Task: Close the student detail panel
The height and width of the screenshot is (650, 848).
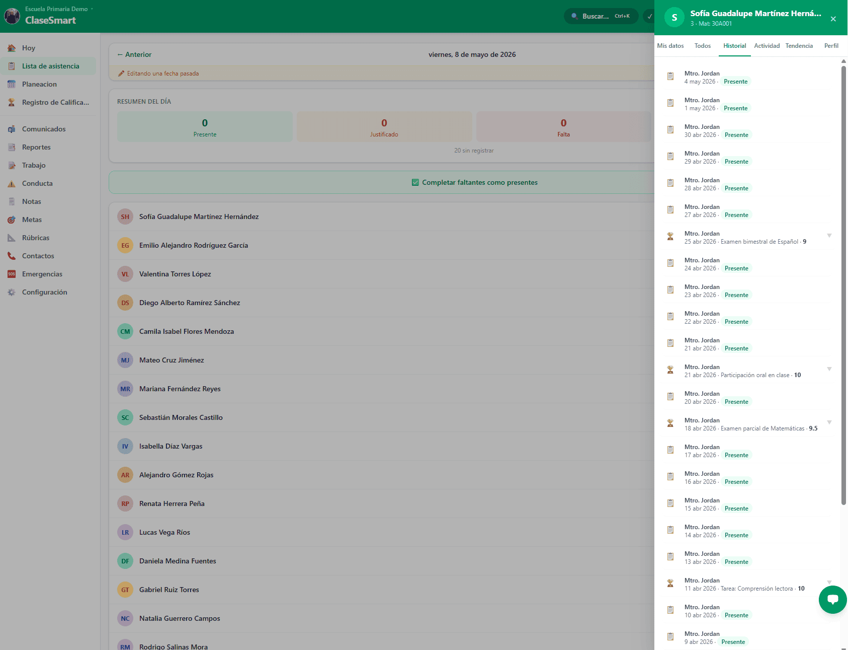Action: (x=833, y=19)
